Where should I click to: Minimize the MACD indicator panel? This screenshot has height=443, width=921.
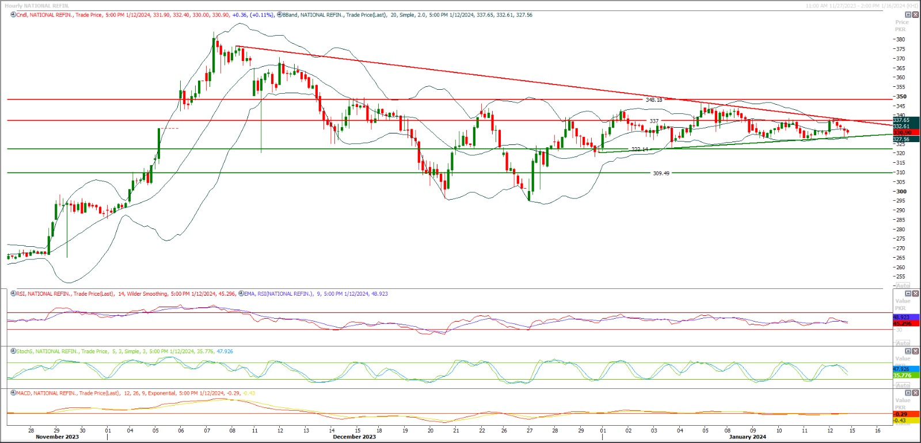pos(908,394)
